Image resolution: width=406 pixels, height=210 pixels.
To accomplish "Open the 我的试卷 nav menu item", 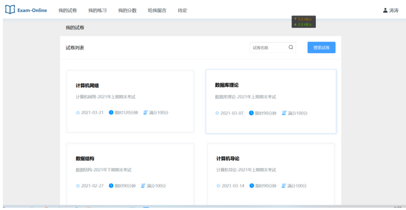I will [68, 11].
